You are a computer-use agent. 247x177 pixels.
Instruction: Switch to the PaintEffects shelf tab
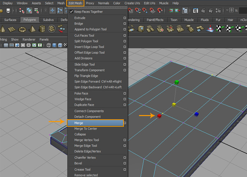[x=155, y=20]
